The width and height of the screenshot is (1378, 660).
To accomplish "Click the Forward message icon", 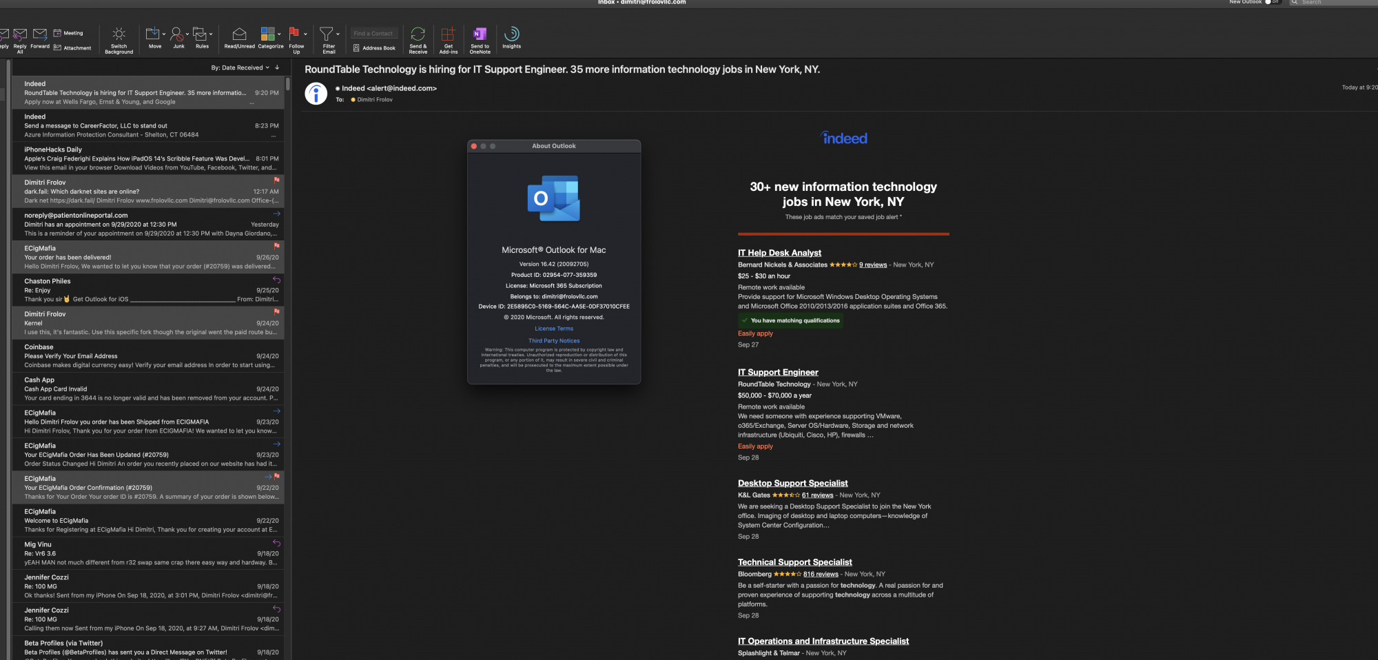I will [x=40, y=34].
